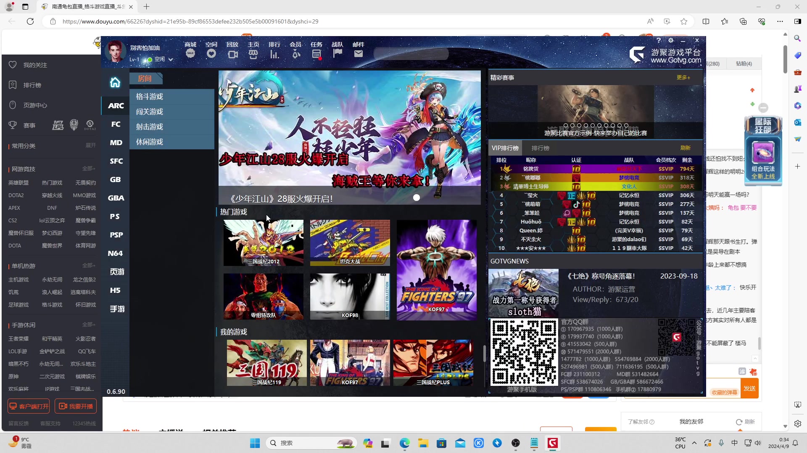The image size is (807, 453).
Task: Click the 少年江山 promotional banner
Action: [x=350, y=138]
